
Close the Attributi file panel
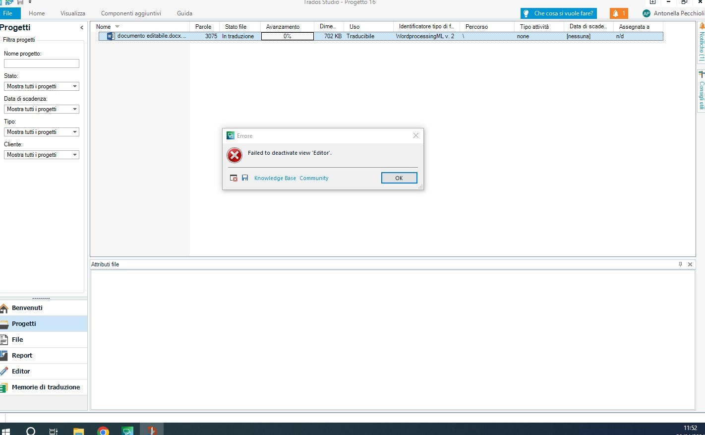[x=690, y=264]
